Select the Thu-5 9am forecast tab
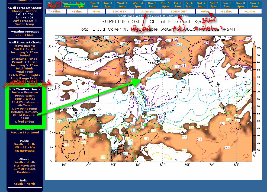267x192 pixels. (x=152, y=5)
